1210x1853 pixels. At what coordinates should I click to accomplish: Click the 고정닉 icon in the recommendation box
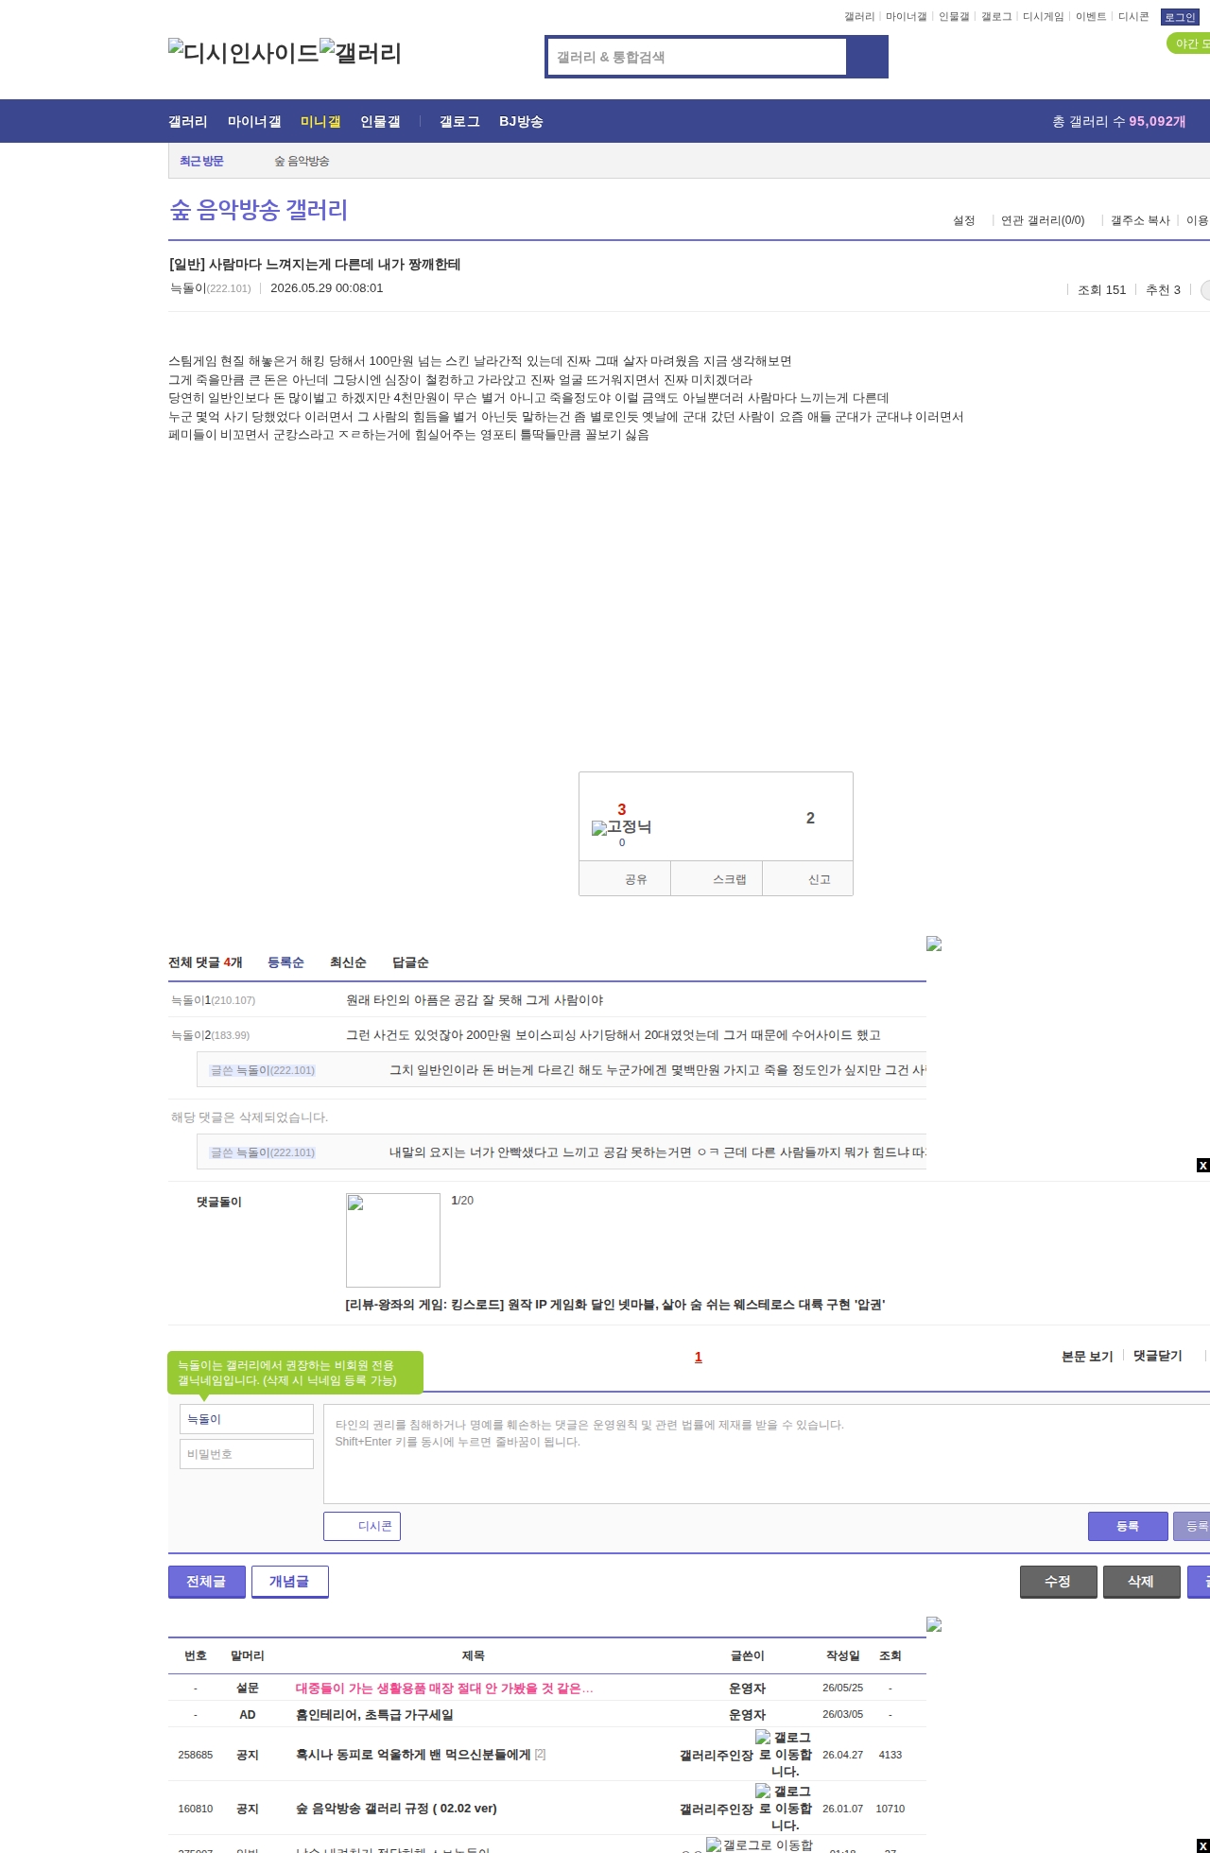point(621,827)
